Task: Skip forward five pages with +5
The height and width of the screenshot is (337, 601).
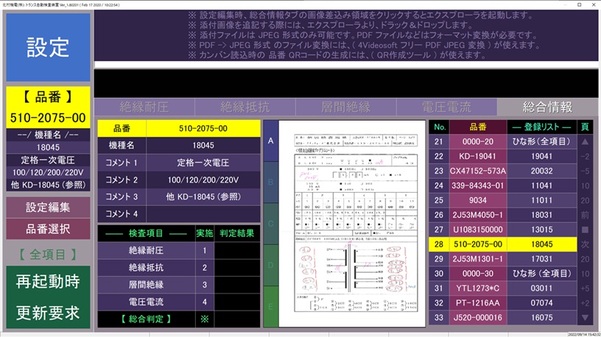Action: point(586,288)
